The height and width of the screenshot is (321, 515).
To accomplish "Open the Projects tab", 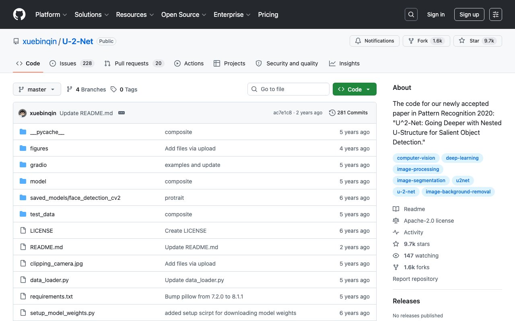I will 229,63.
